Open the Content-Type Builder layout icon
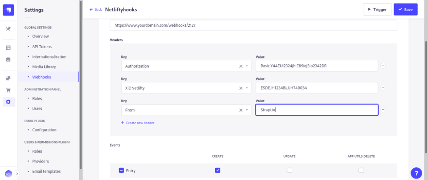 click(8, 48)
